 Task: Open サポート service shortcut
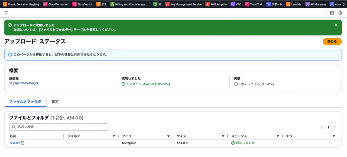point(274,4)
